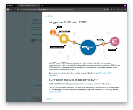The width and height of the screenshot is (133, 110).
Task: Click heading SURFconext TEST2 is onderdeel van SURF
Action: [x=74, y=80]
